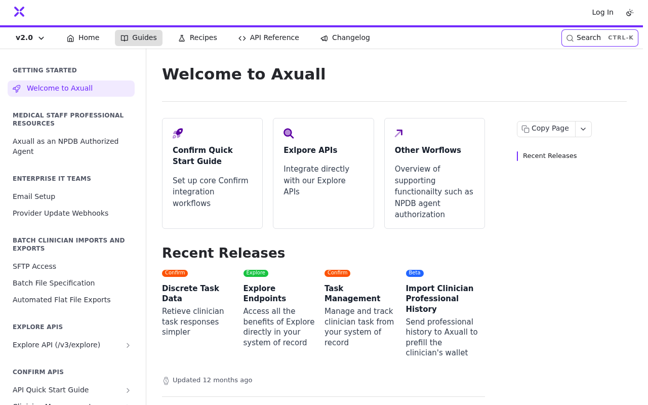Image resolution: width=648 pixels, height=405 pixels.
Task: Open the Confirm Quick Start Guide card
Action: point(212,173)
